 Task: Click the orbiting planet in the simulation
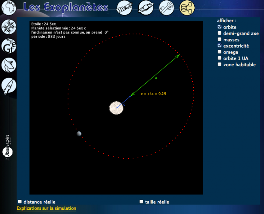click(79, 134)
